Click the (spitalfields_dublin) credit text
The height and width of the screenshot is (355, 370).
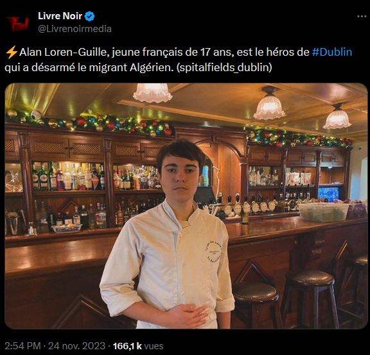pos(224,67)
